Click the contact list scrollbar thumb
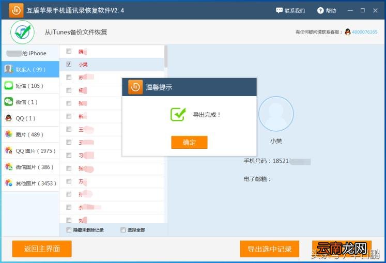The height and width of the screenshot is (263, 386). pos(166,56)
